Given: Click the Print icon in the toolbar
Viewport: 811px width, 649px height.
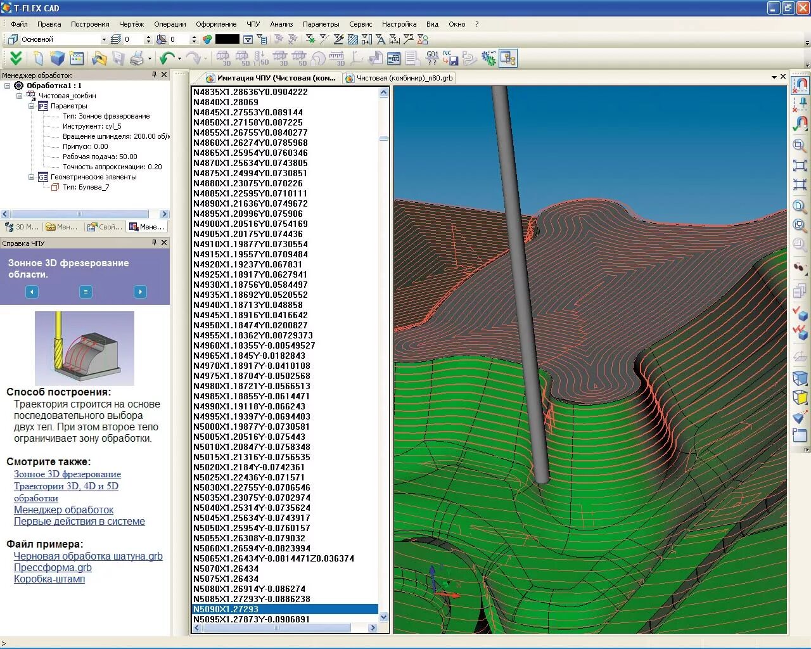Looking at the screenshot, I should 137,58.
